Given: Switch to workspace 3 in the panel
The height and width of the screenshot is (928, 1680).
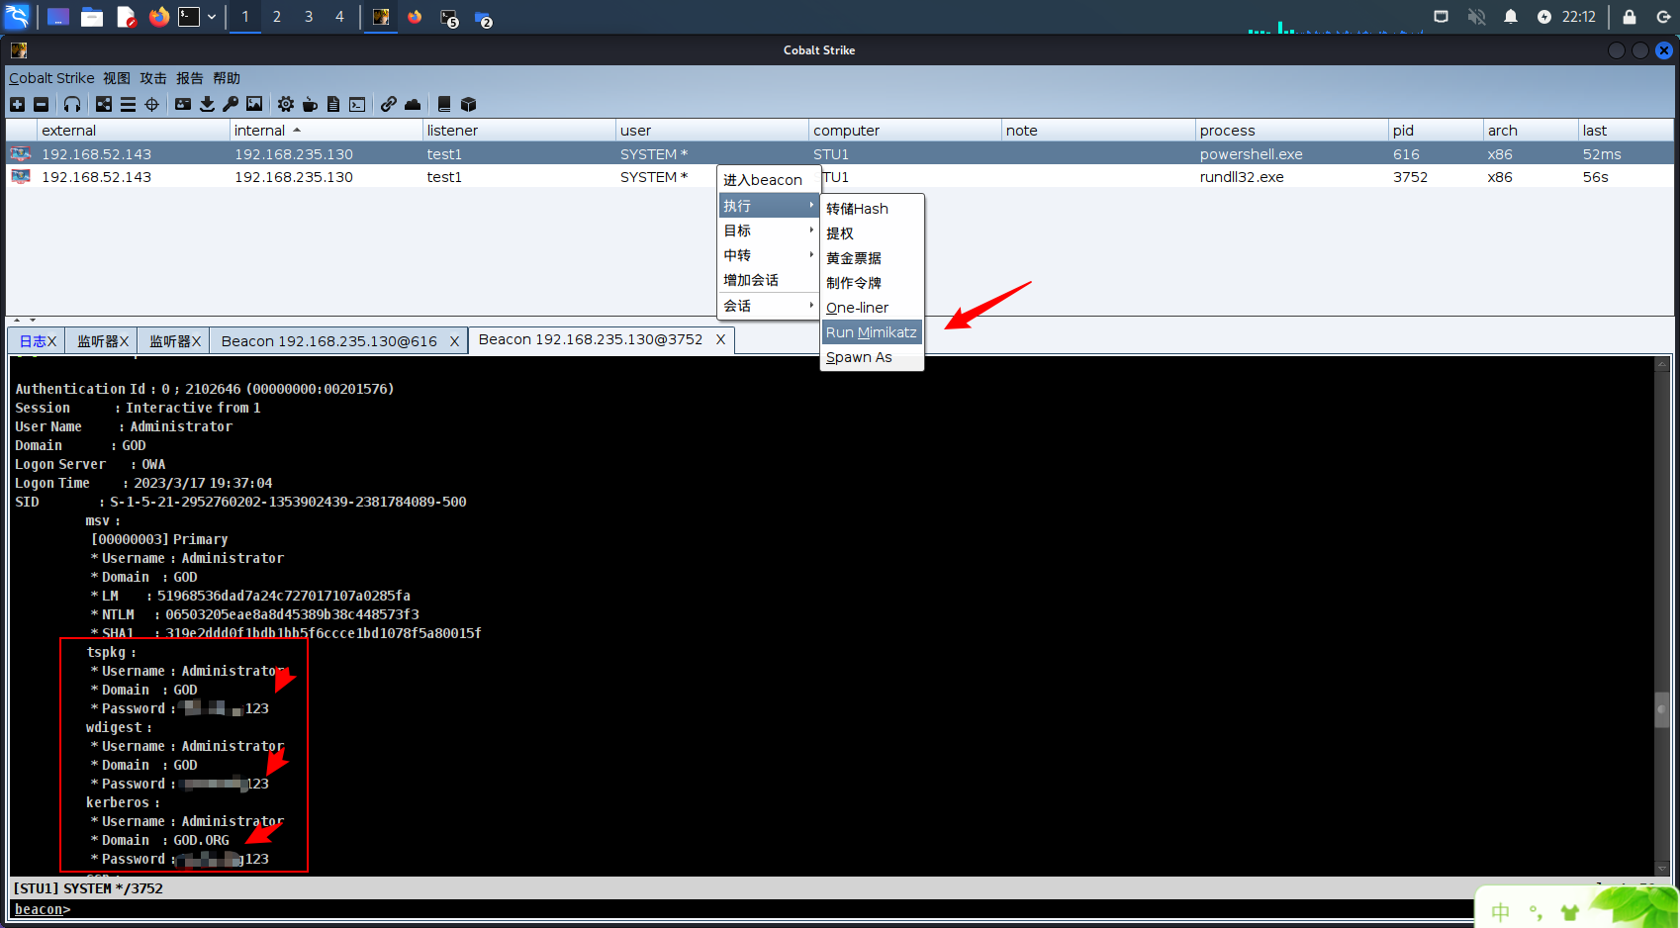Looking at the screenshot, I should pos(309,17).
